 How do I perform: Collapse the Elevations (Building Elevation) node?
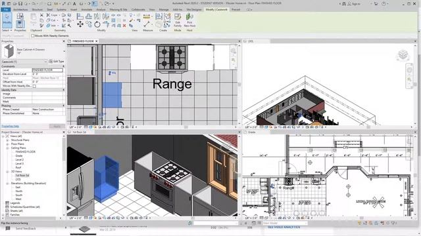7,184
